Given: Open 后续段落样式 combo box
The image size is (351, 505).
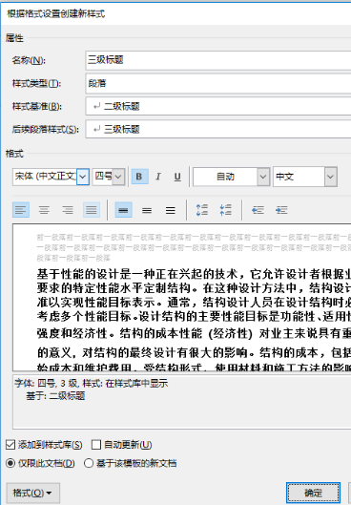Looking at the screenshot, I should (x=218, y=129).
